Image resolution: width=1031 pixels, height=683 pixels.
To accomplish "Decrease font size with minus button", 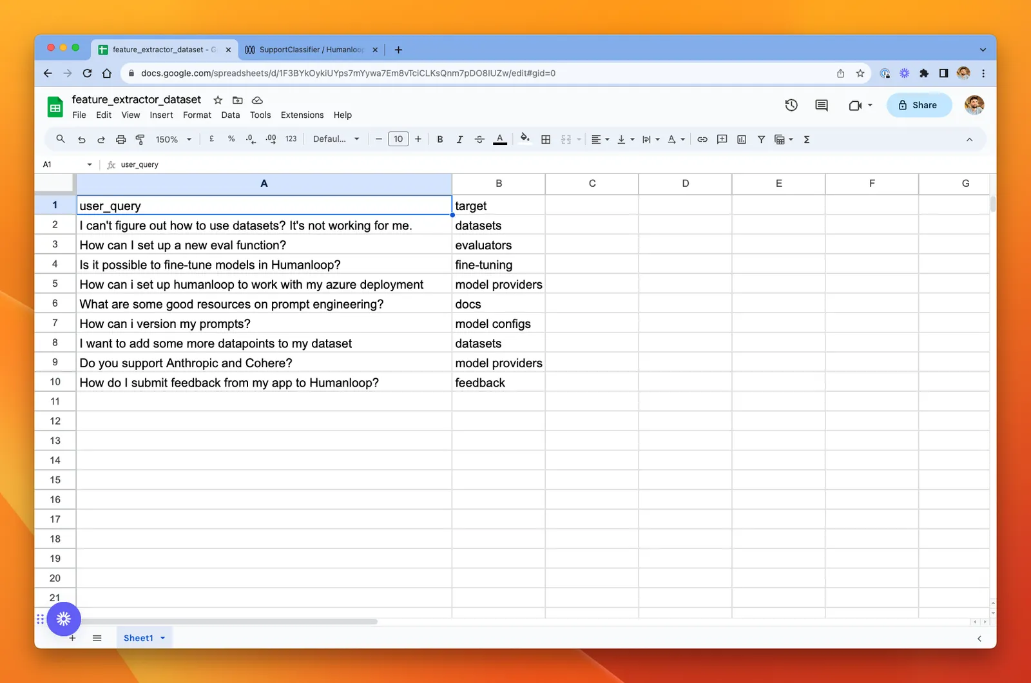I will tap(379, 139).
